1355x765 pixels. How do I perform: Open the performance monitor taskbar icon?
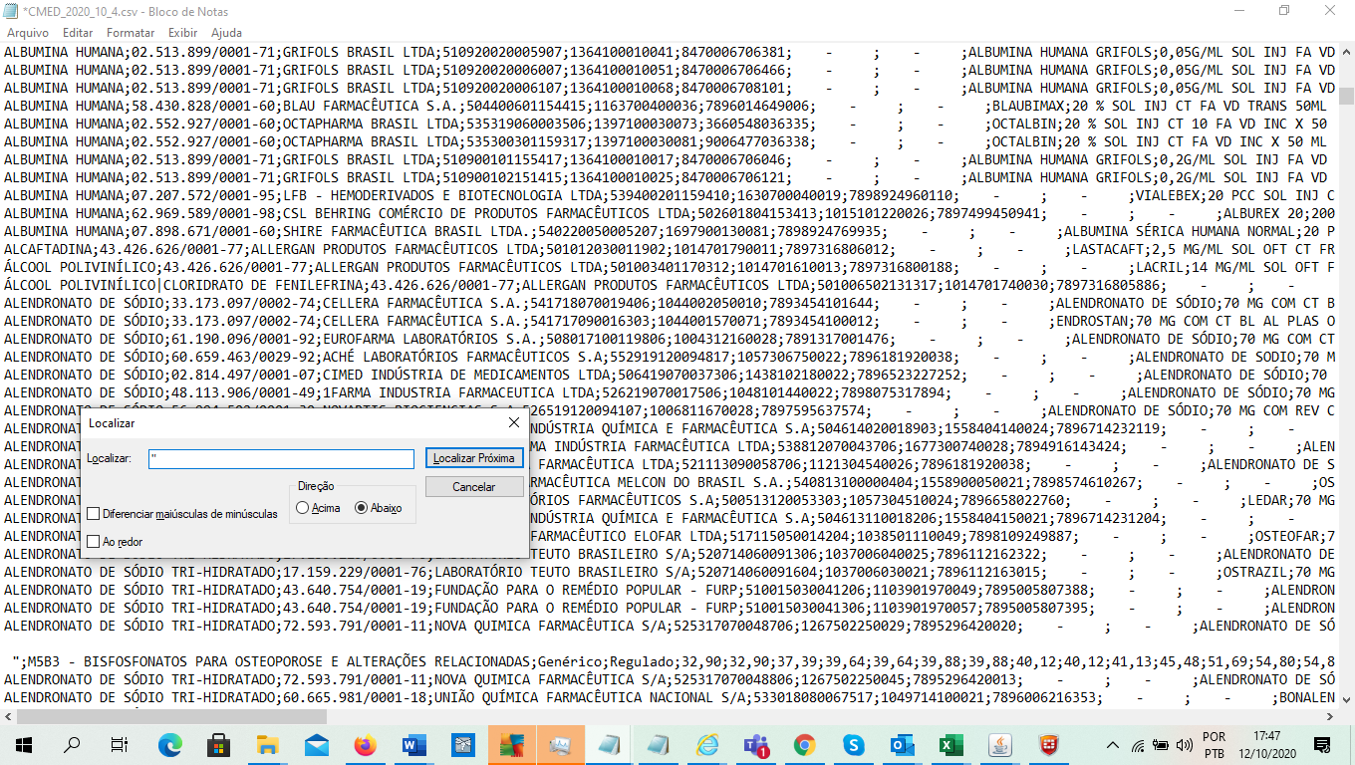click(x=560, y=744)
